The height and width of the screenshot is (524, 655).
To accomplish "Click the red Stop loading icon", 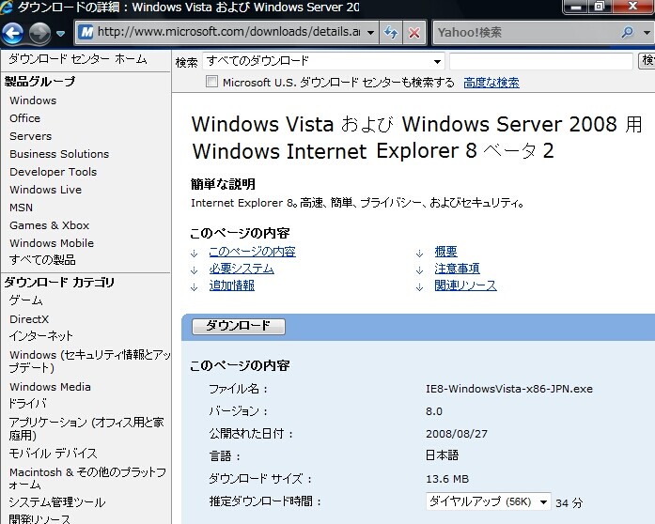I will 414,32.
